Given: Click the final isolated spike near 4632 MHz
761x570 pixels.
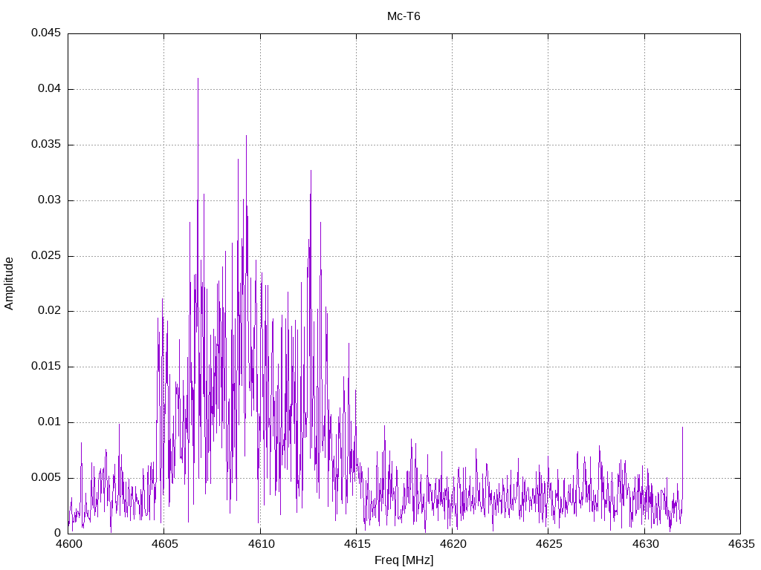Looking at the screenshot, I should 682,428.
